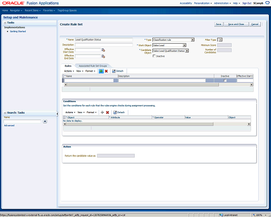Open Conditions Format menu
Image resolution: width=271 pixels, height=217 pixels.
(x=91, y=112)
